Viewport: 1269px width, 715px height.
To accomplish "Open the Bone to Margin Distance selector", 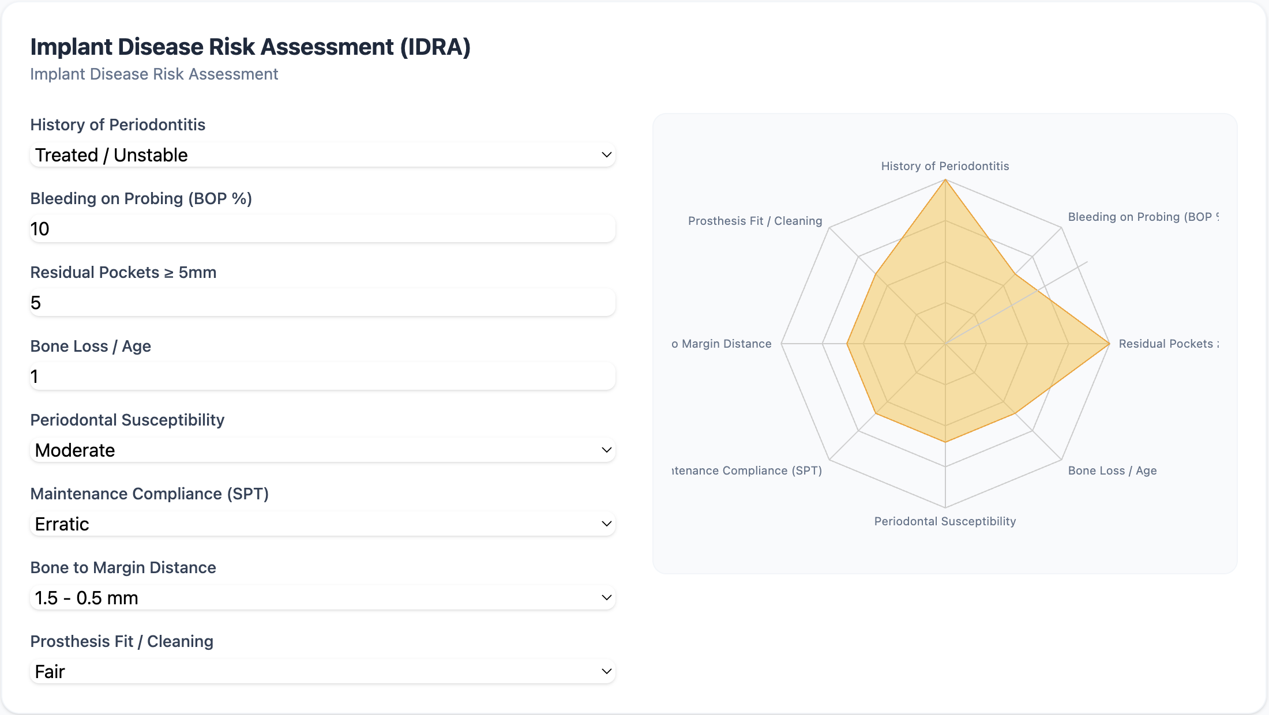I will pyautogui.click(x=322, y=597).
